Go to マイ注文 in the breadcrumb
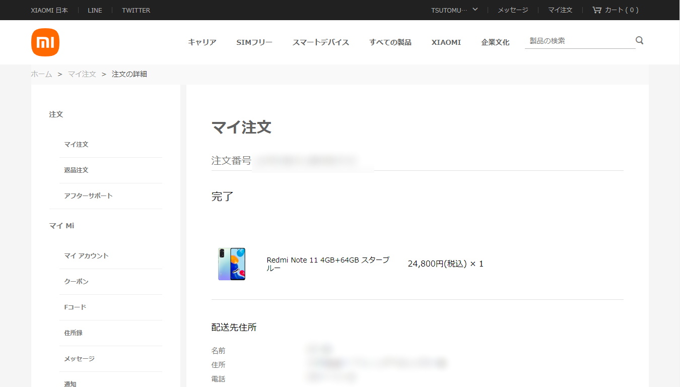 82,74
